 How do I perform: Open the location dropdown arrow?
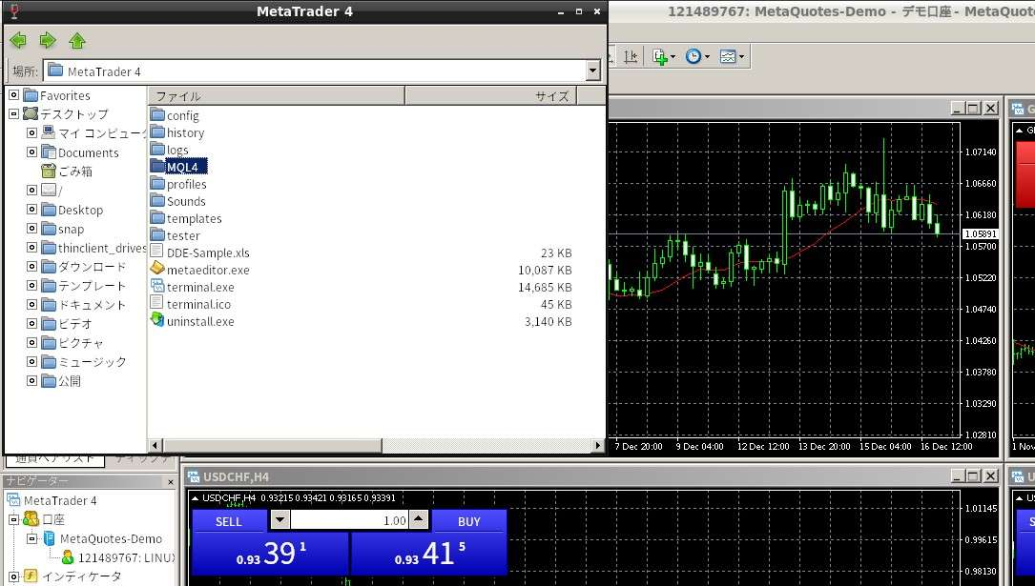click(x=592, y=71)
